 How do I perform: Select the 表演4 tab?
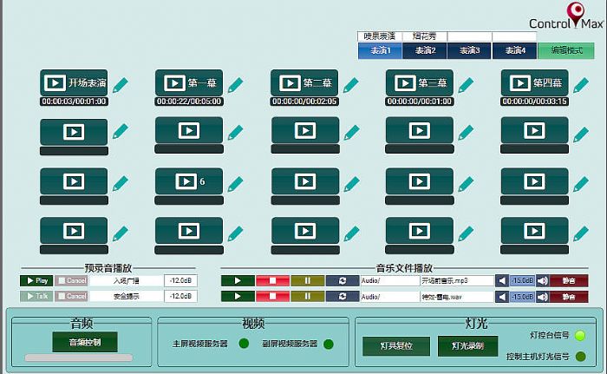tap(514, 51)
